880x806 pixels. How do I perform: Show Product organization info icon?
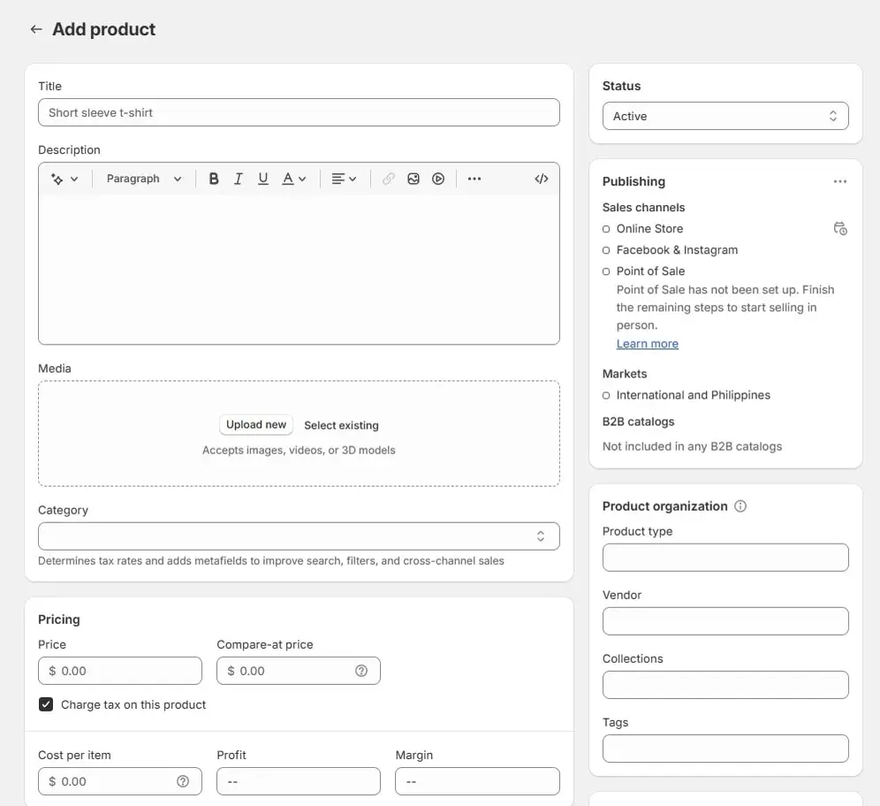coord(740,506)
